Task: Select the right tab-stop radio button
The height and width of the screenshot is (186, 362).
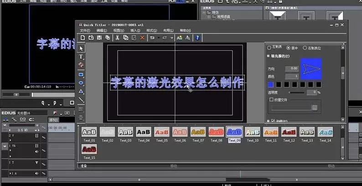Action: point(305,48)
